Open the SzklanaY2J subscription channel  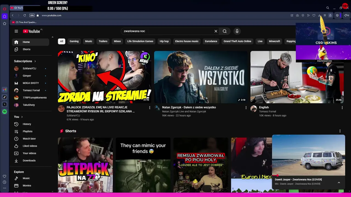coord(30,68)
